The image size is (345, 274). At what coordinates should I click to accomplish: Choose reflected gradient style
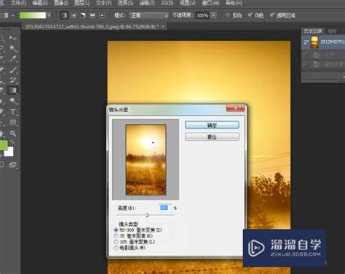point(92,15)
